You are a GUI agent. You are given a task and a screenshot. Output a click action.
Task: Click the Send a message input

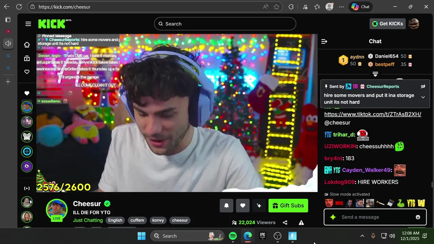[375, 217]
